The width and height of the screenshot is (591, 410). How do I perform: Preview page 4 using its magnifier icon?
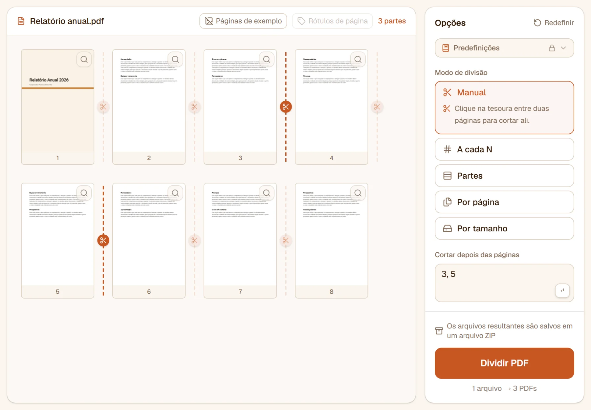click(358, 59)
